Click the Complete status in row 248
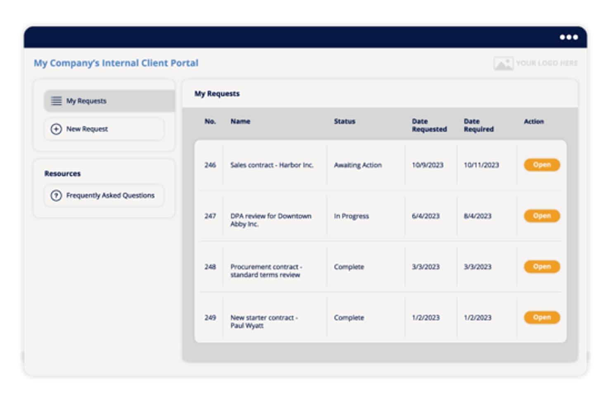This screenshot has height=407, width=611. coord(349,267)
